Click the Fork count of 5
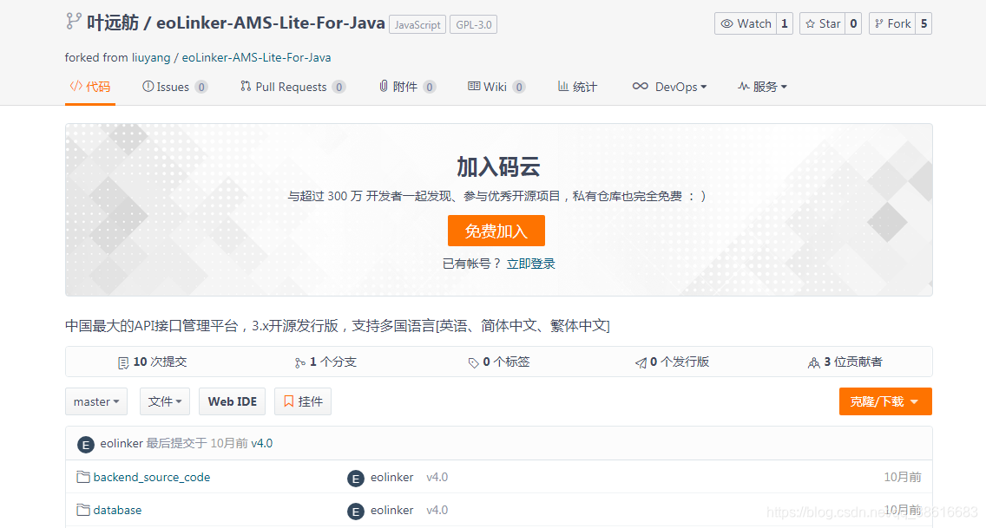 (924, 24)
